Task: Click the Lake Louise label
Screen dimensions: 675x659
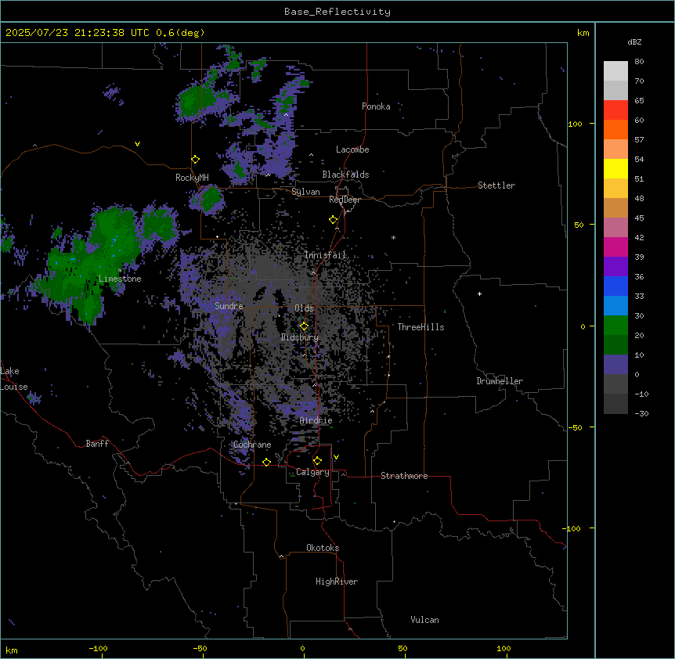Action: coord(14,379)
